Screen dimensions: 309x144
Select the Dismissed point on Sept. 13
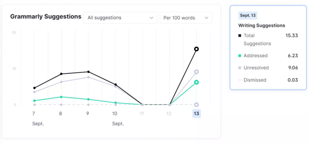196,105
